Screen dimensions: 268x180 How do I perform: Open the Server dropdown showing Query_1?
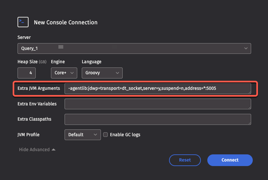(134, 48)
